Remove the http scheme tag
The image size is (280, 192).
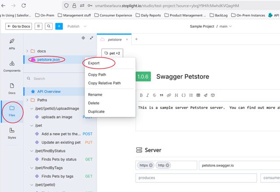[x=168, y=165]
